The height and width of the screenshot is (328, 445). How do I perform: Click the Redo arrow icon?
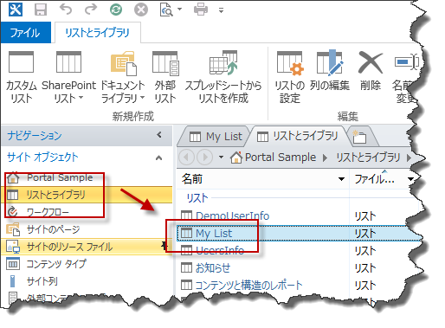pos(91,10)
